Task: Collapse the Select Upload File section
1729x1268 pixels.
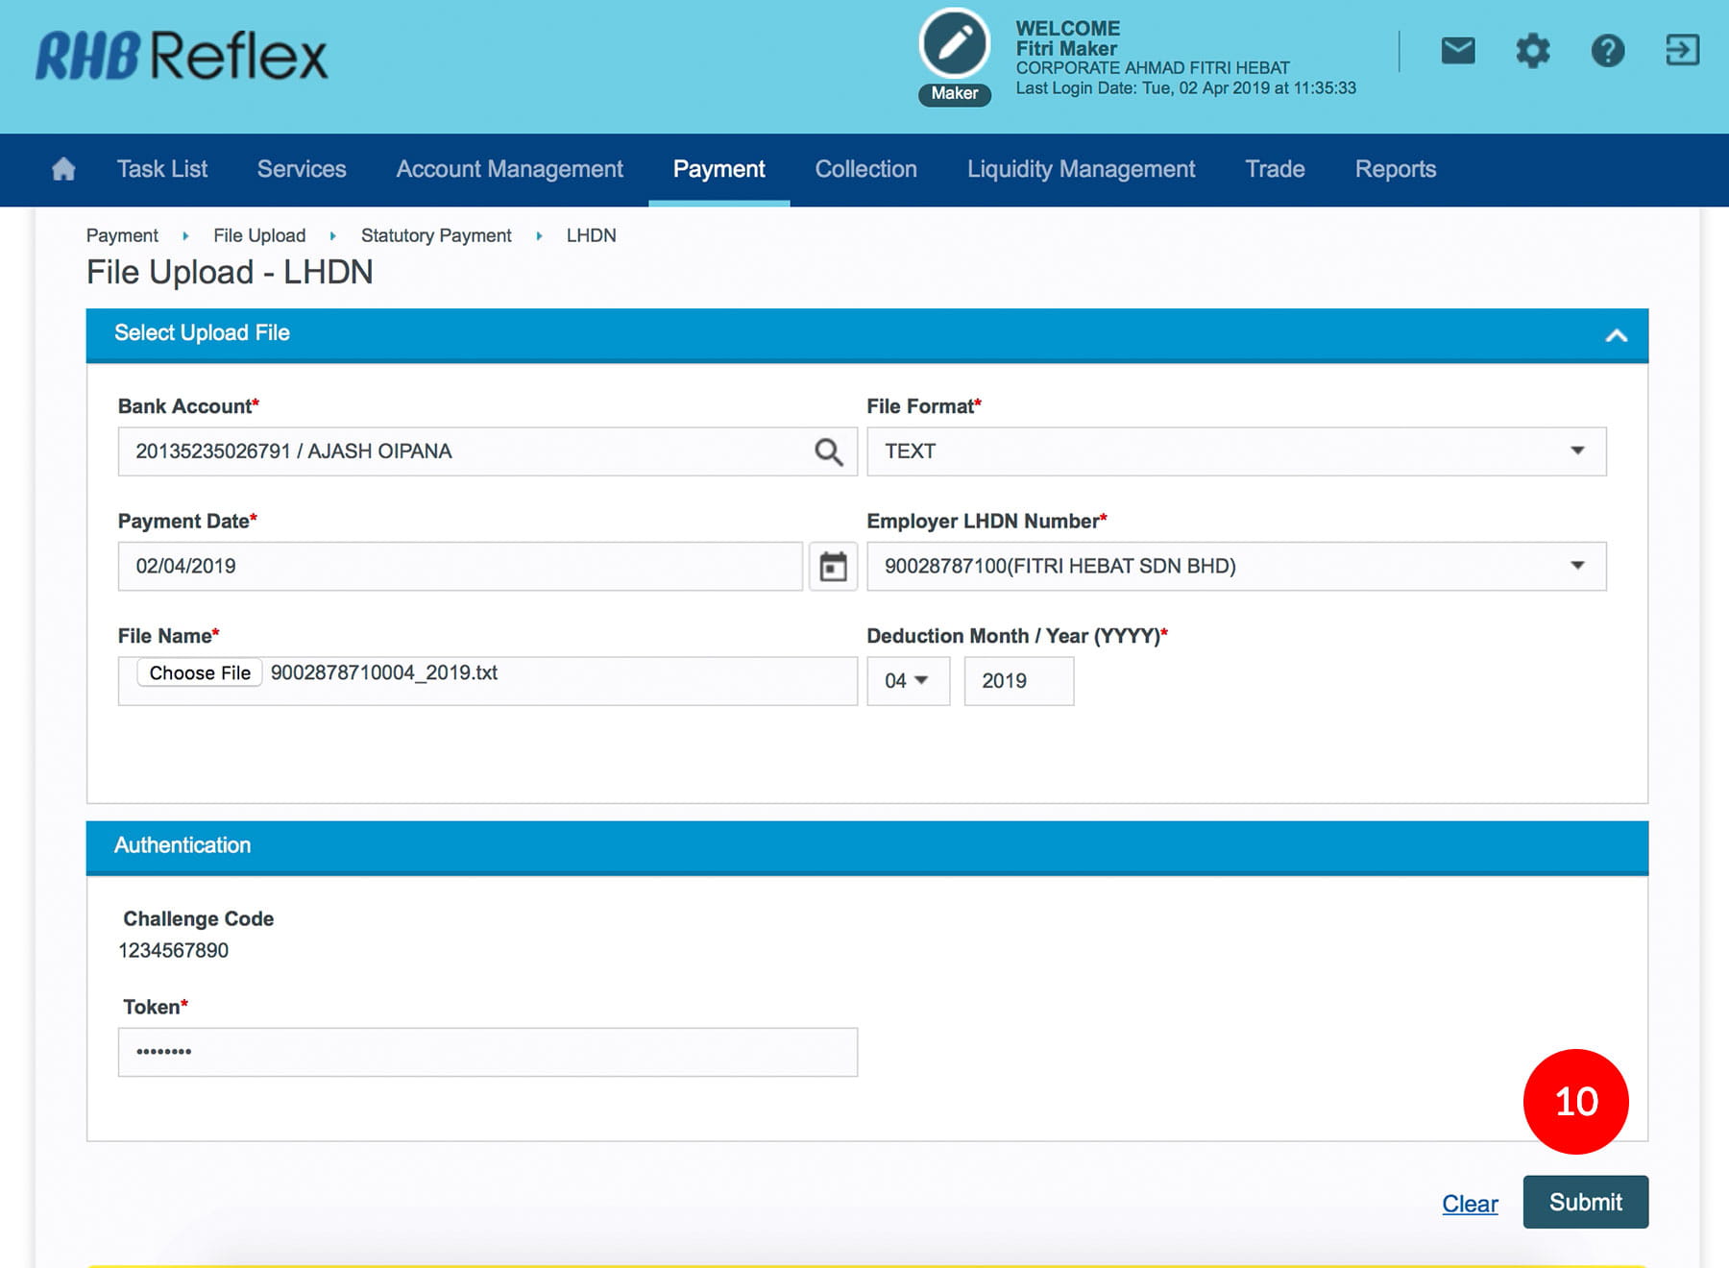Action: click(1616, 335)
